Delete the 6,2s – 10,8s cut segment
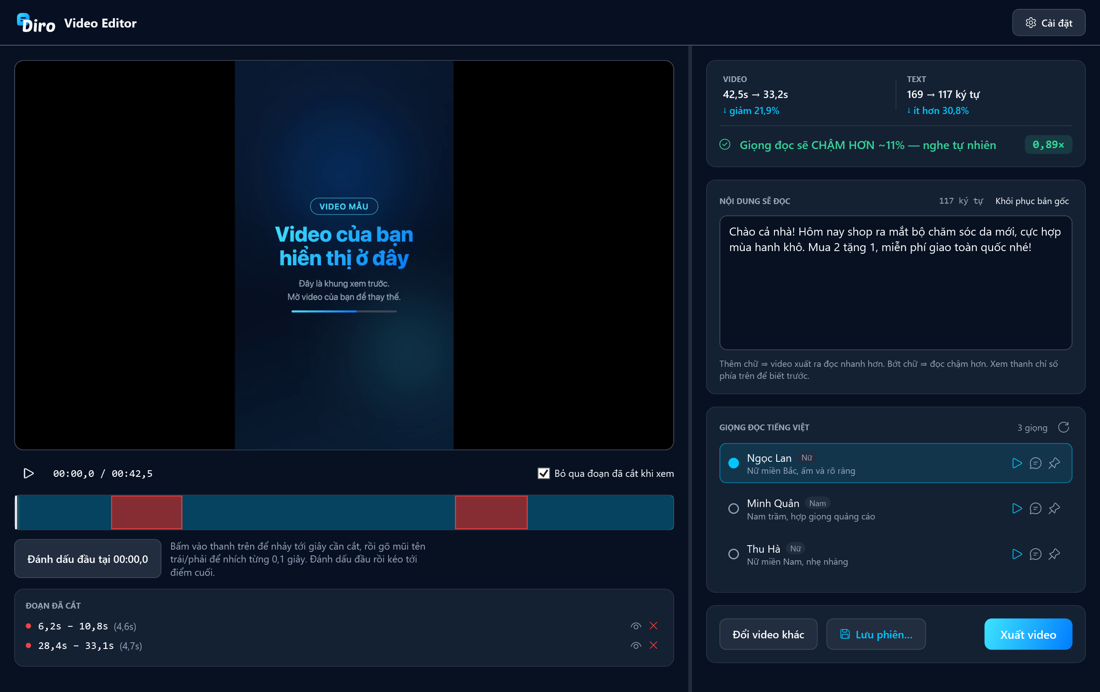 (653, 626)
